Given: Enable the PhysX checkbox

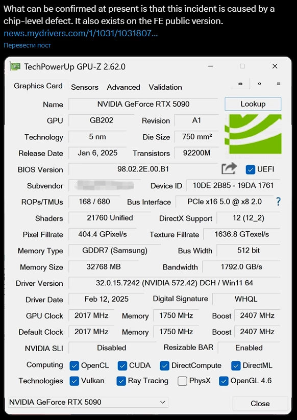Looking at the screenshot, I should [182, 381].
